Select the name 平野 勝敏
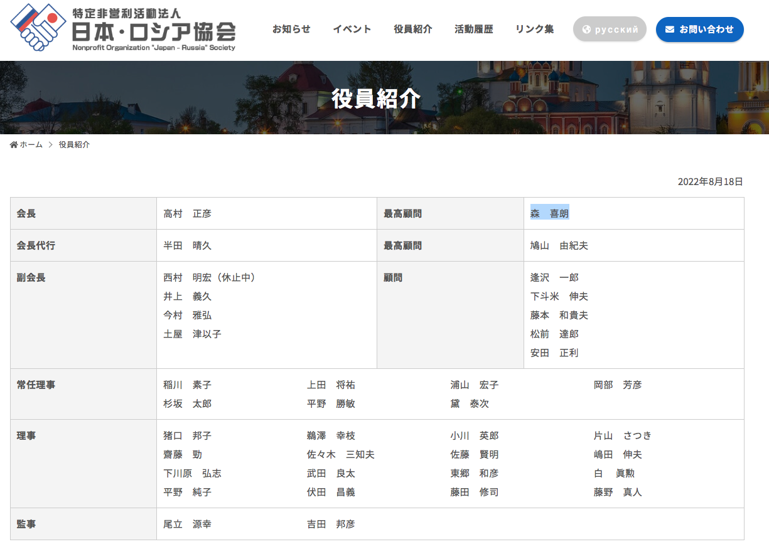This screenshot has height=554, width=769. 331,403
